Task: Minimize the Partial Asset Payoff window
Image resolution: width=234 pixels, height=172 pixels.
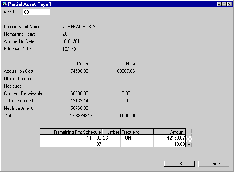Action: 219,4
